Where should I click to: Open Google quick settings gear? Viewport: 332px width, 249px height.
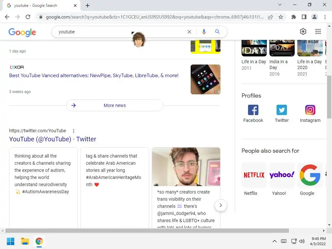click(303, 31)
